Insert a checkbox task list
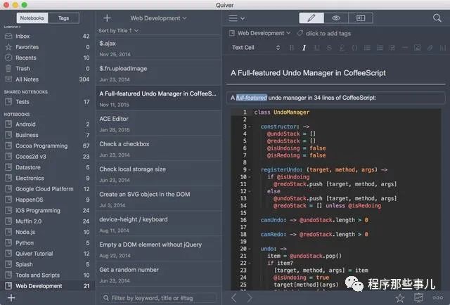The height and width of the screenshot is (305, 450). (x=392, y=48)
